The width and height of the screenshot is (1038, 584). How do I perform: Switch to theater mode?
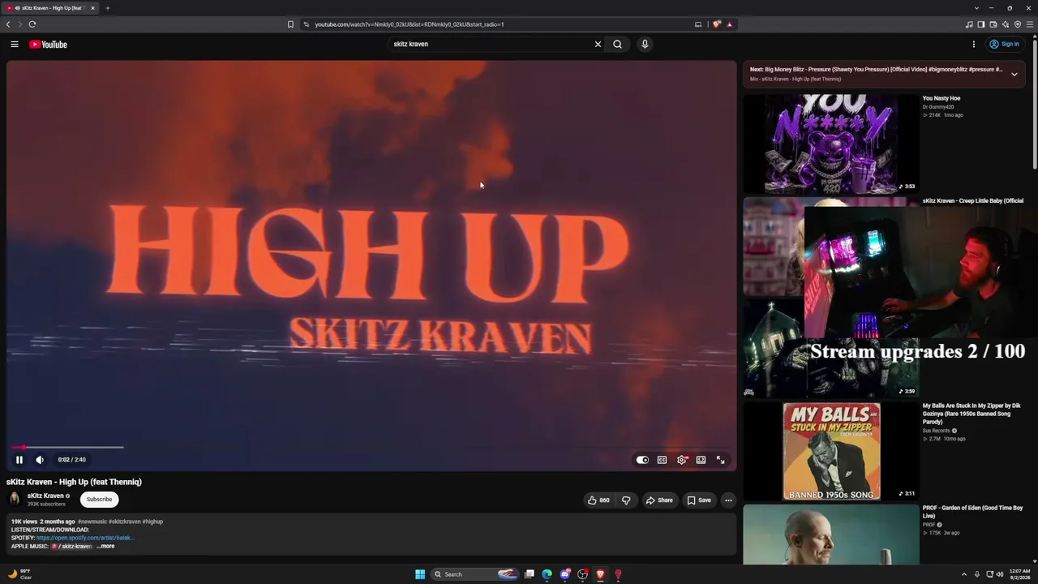coord(701,460)
